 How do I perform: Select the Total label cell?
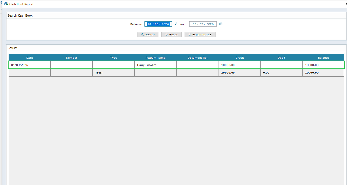pyautogui.click(x=114, y=73)
